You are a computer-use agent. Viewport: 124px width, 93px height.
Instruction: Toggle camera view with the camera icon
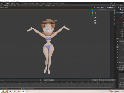95,23
